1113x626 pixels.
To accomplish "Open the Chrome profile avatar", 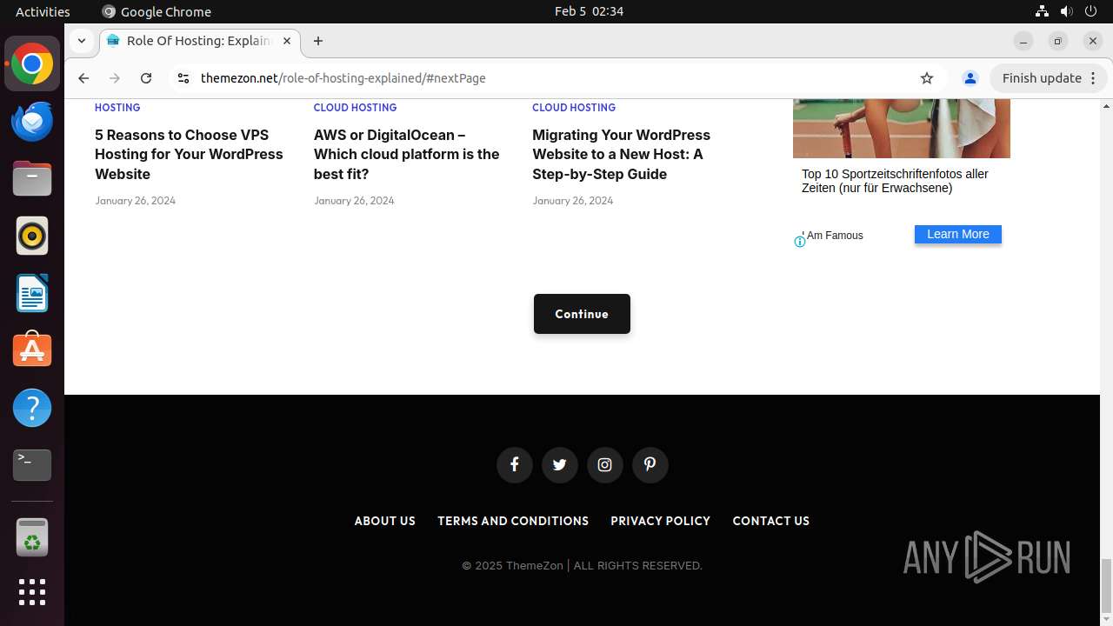I will pyautogui.click(x=970, y=78).
